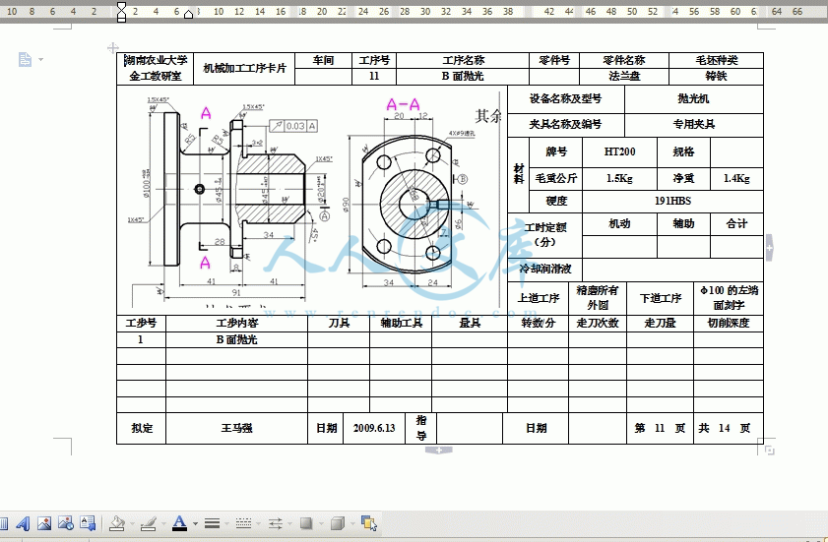Apply fill color with paint bucket icon
Screen dimensions: 828x542
(x=117, y=523)
